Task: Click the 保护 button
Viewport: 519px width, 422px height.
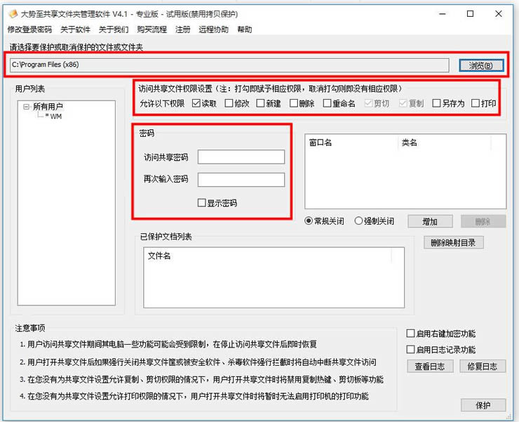Action: (x=483, y=405)
